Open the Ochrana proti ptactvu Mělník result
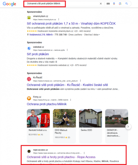The height and width of the screenshot is (165, 138). (x=47, y=104)
